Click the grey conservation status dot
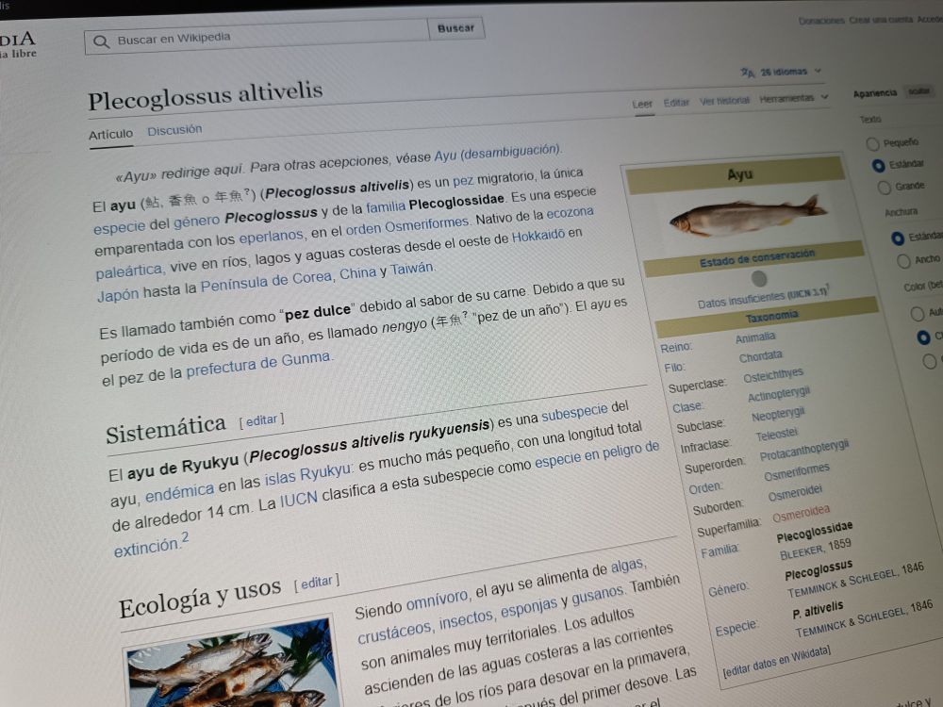The height and width of the screenshot is (707, 943). coord(759,278)
